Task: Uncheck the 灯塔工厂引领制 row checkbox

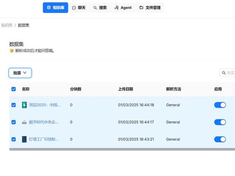Action: (14, 139)
